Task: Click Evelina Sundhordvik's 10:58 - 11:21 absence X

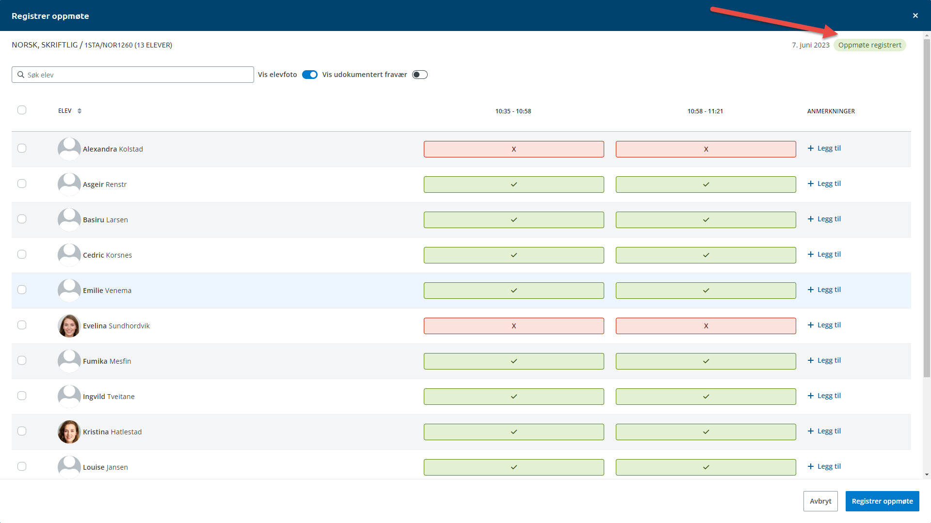Action: pos(706,326)
